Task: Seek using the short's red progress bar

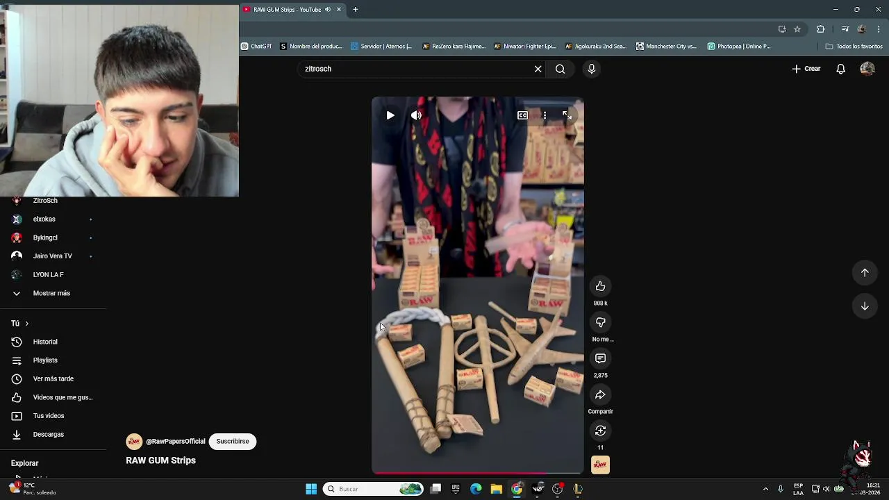Action: tap(478, 474)
